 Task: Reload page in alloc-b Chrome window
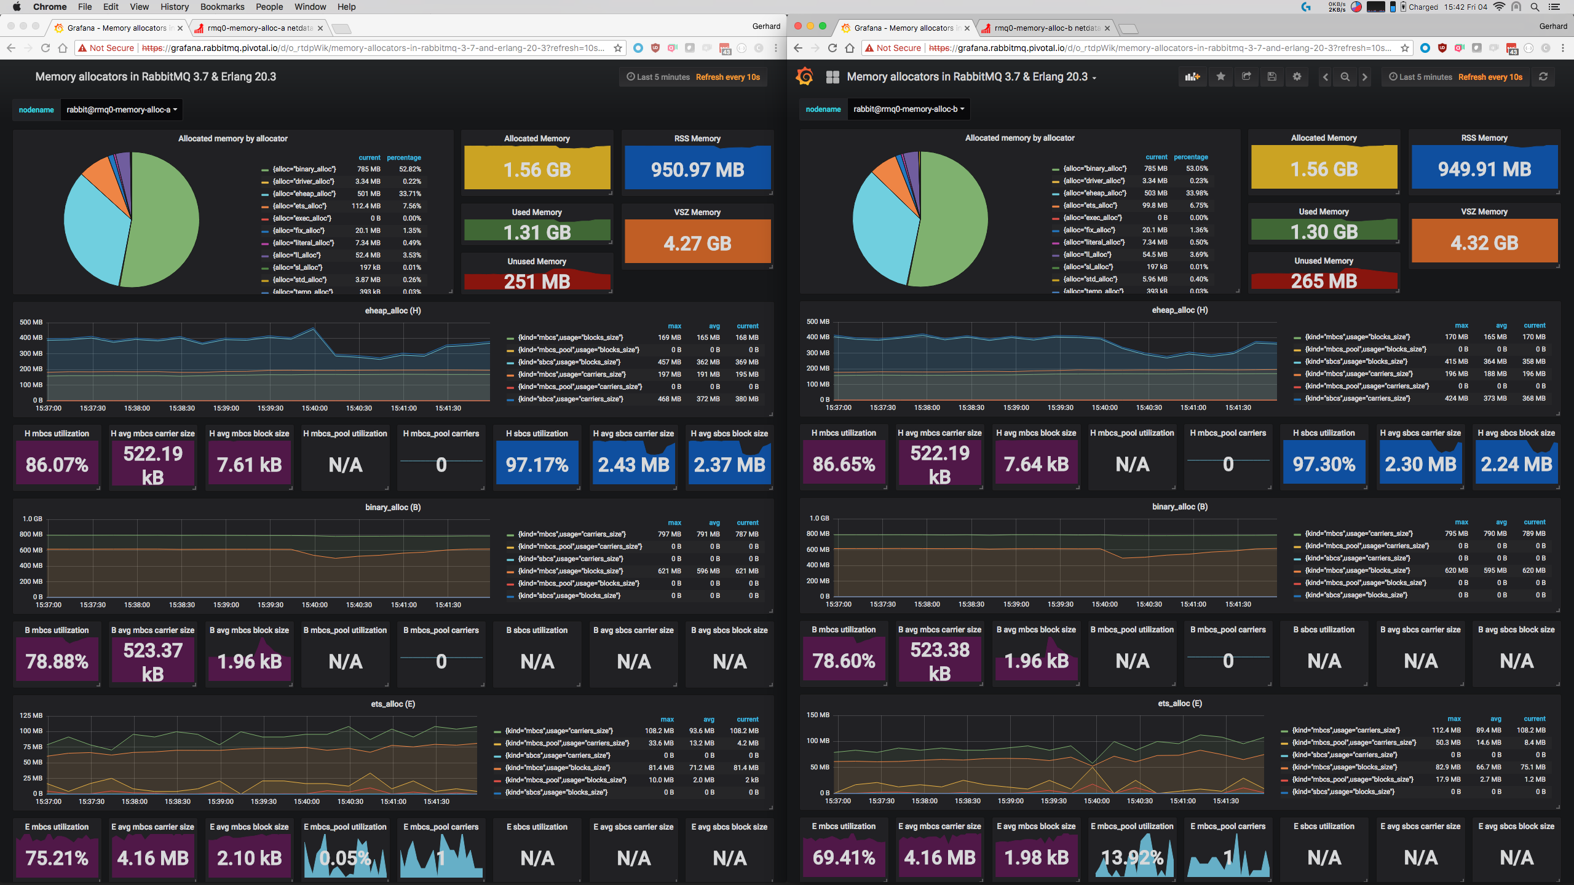click(x=832, y=48)
